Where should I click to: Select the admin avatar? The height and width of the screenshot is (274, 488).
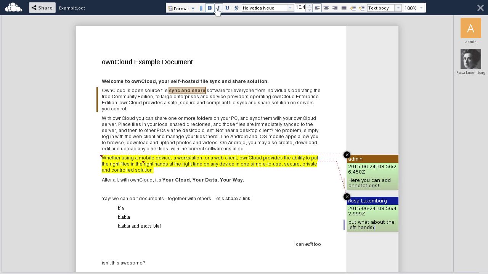pos(471,28)
